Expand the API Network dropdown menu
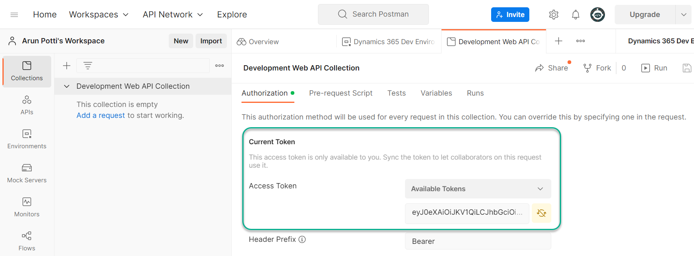 click(x=173, y=15)
